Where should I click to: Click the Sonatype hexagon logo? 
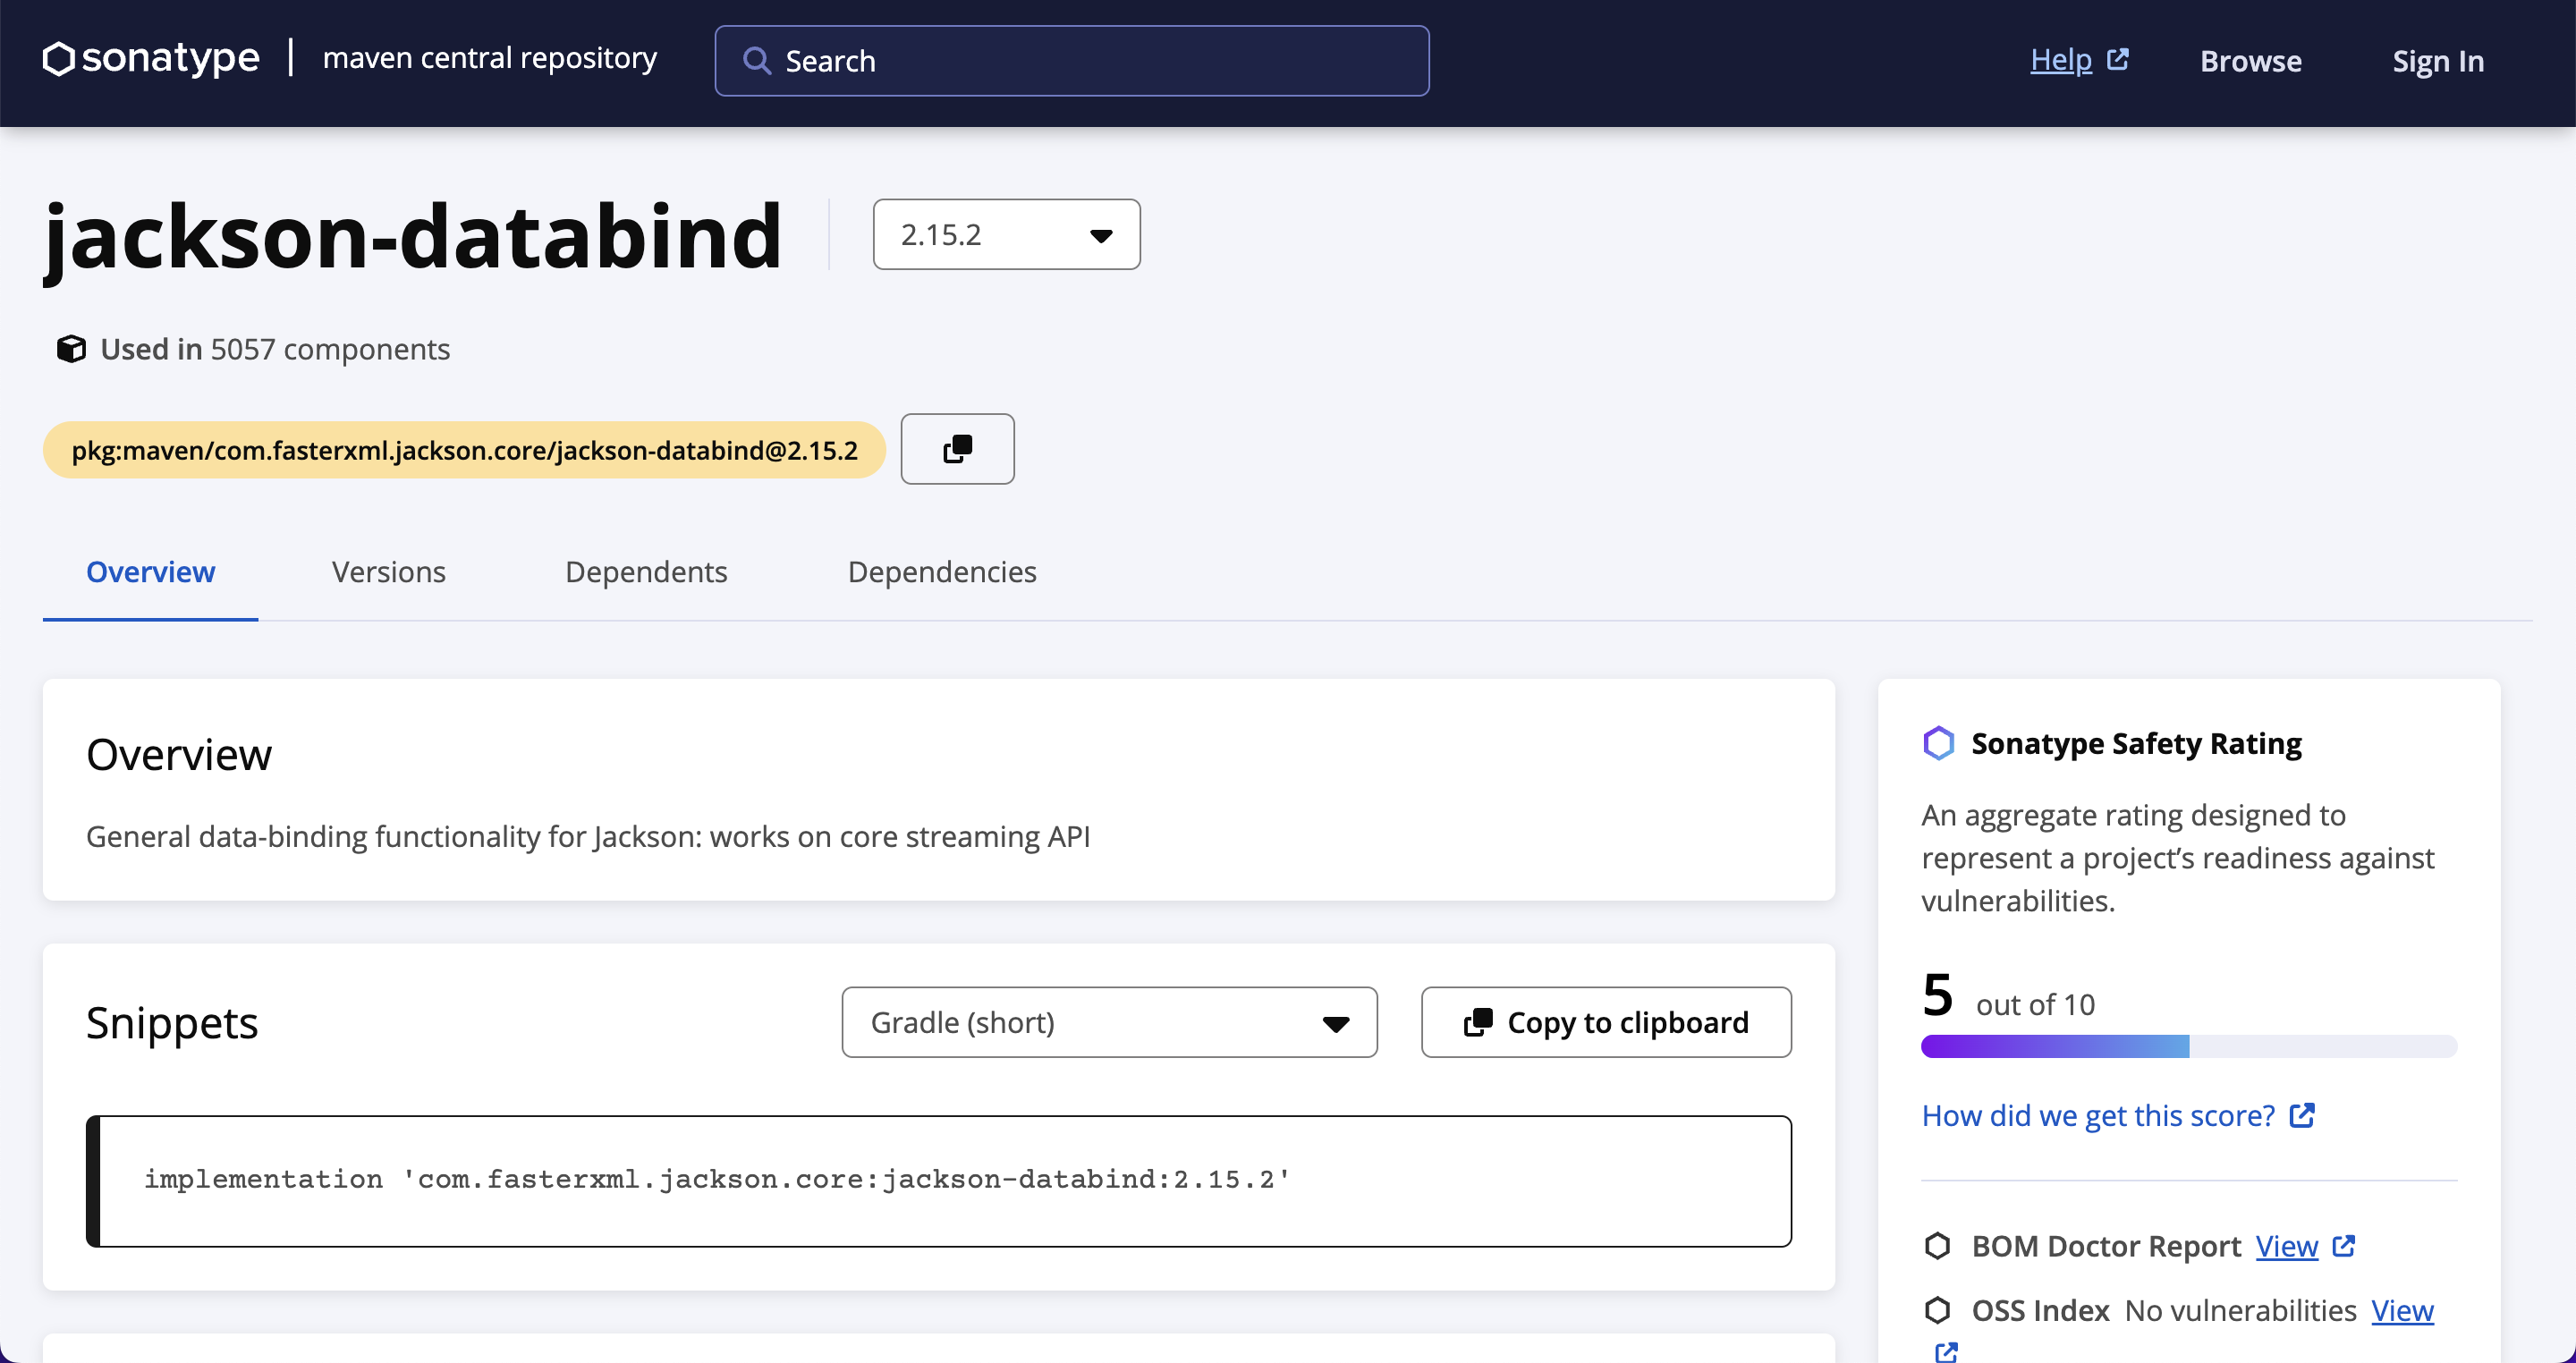click(59, 59)
